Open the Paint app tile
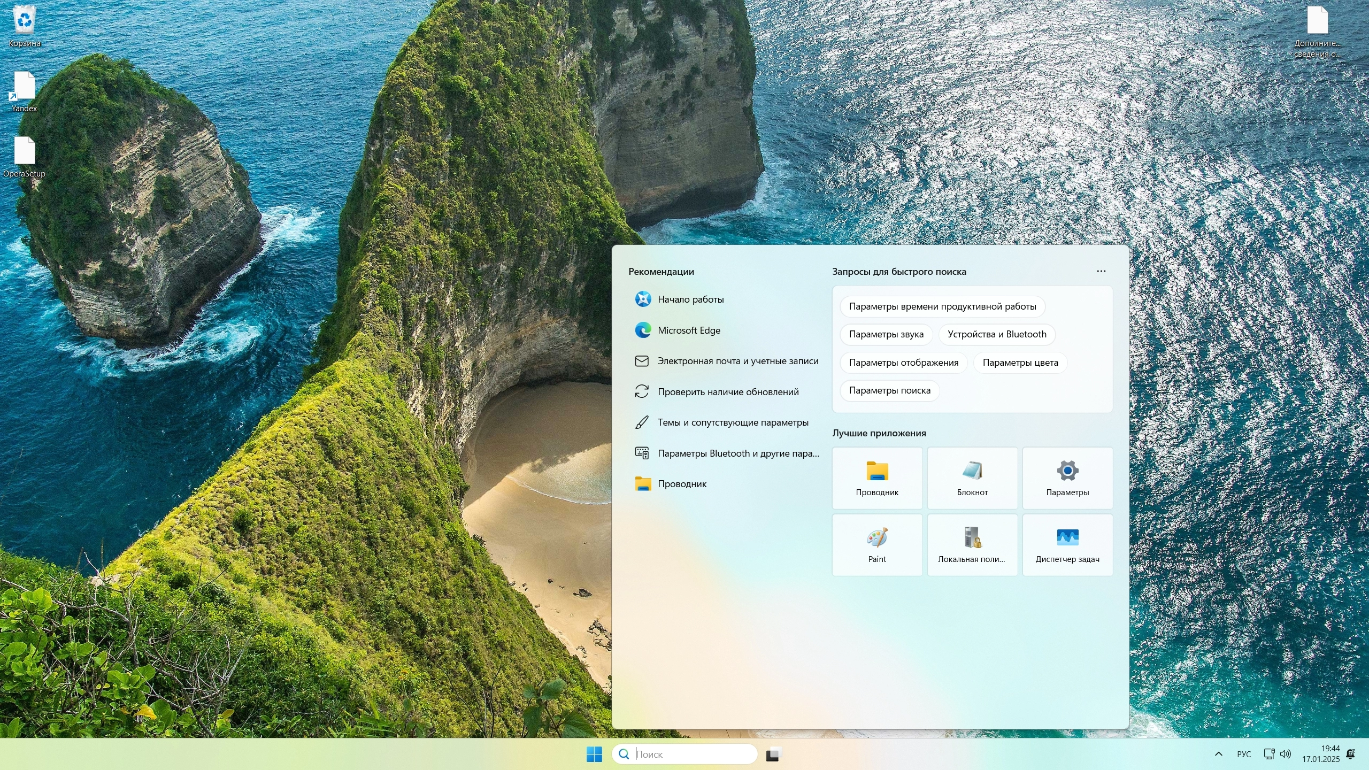1369x770 pixels. click(877, 544)
